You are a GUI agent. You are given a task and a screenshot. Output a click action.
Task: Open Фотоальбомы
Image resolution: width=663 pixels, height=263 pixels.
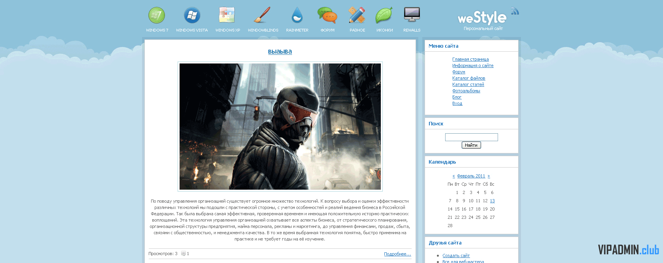[x=466, y=91]
